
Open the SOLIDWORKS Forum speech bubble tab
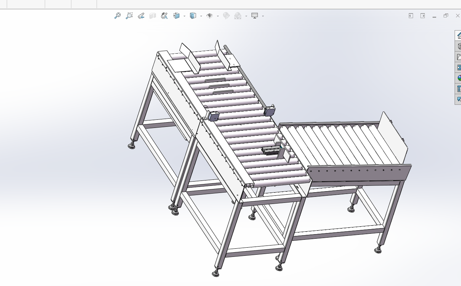click(458, 99)
